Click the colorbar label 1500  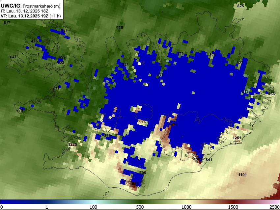(233, 207)
